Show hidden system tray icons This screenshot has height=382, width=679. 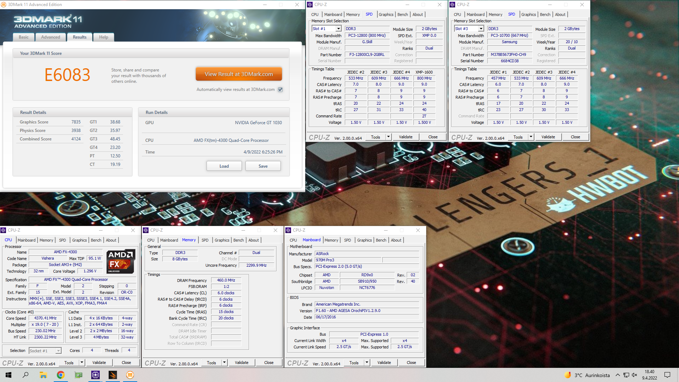(x=617, y=375)
